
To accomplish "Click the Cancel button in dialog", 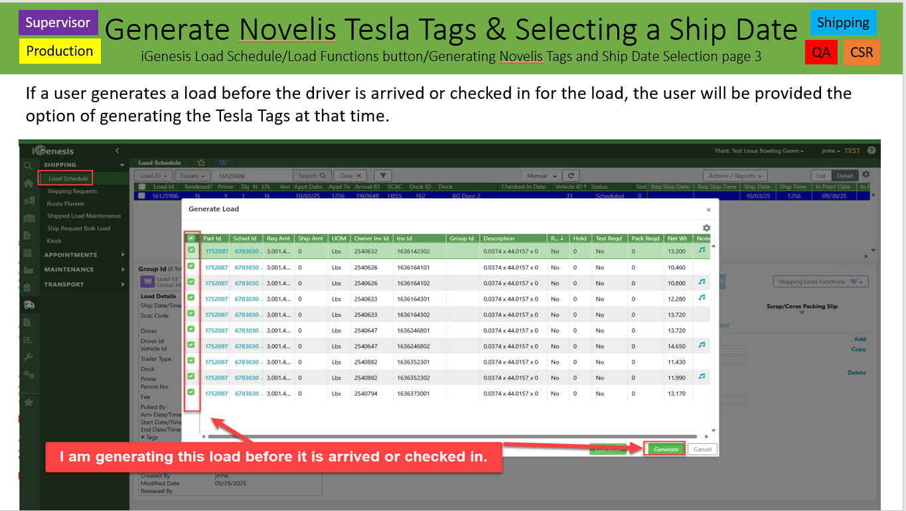I will (702, 449).
